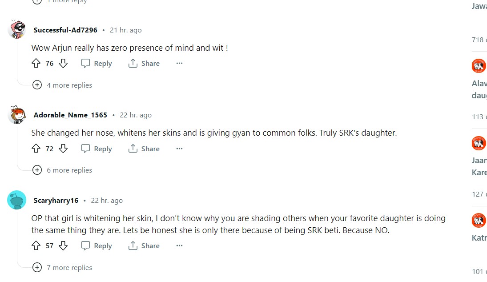
Task: Open more options on Successful-Ad7296's comment
Action: pyautogui.click(x=179, y=64)
